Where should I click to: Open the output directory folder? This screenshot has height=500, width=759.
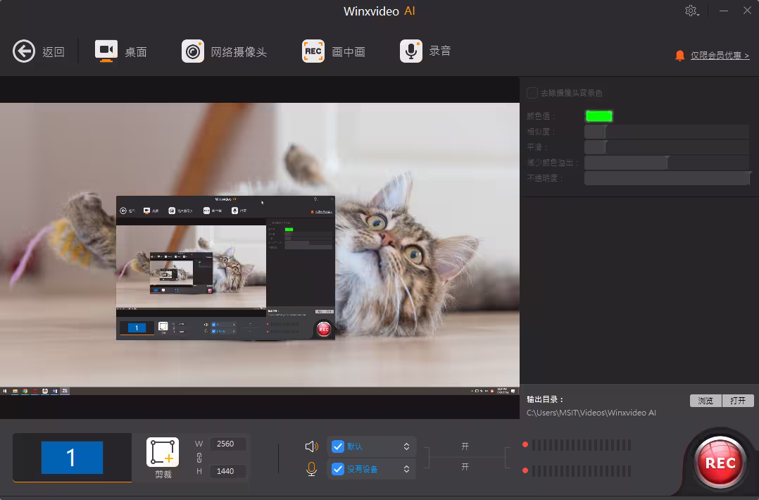[738, 400]
